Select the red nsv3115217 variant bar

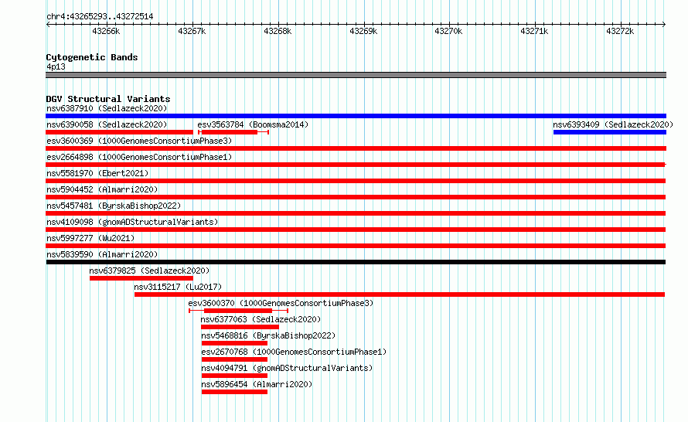point(400,294)
